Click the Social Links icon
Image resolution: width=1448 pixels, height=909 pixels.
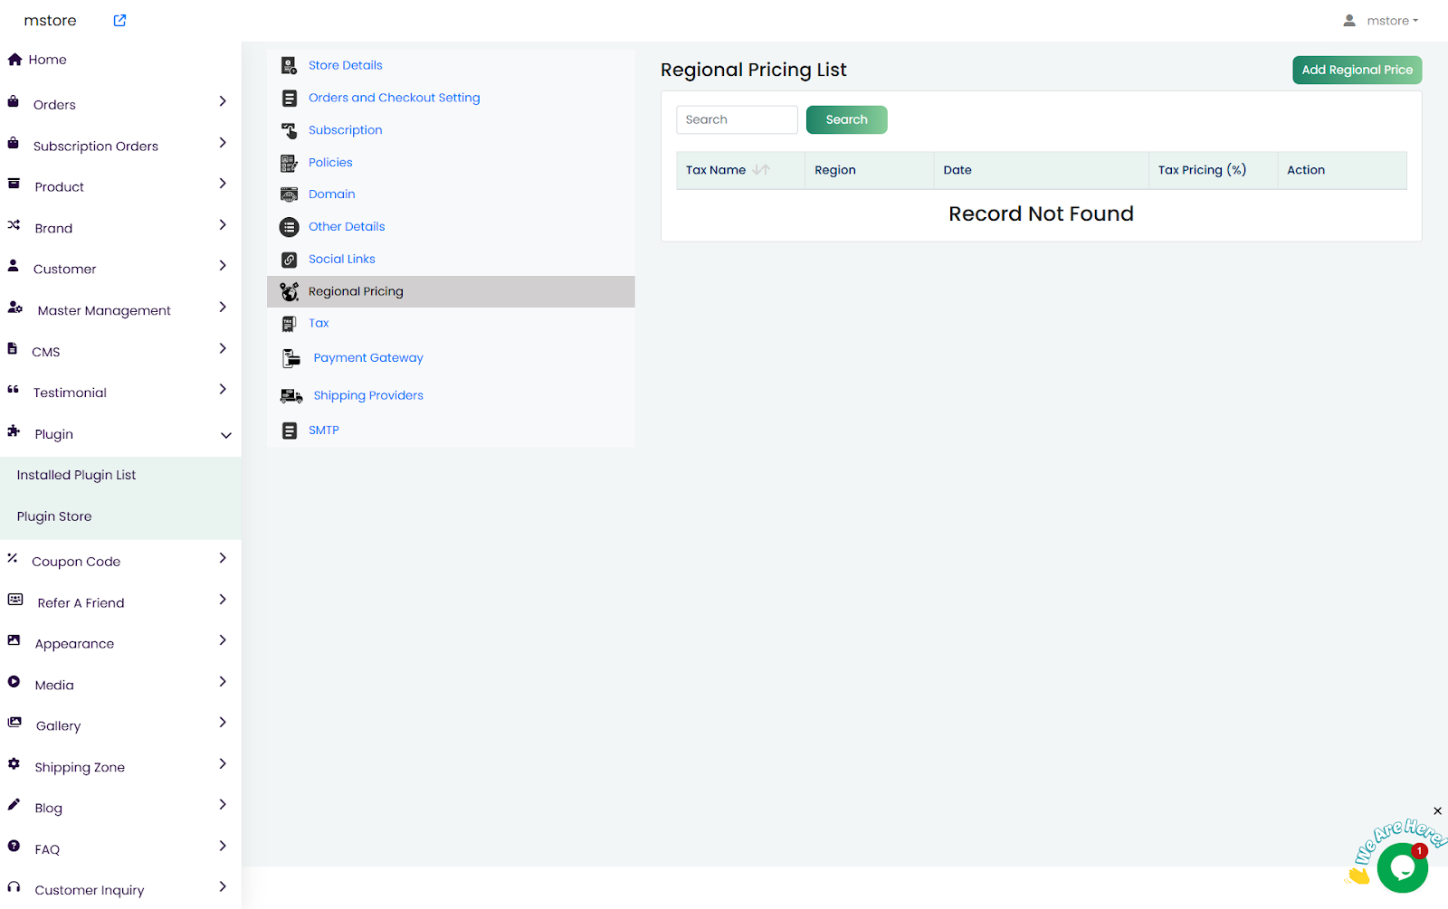(x=289, y=260)
